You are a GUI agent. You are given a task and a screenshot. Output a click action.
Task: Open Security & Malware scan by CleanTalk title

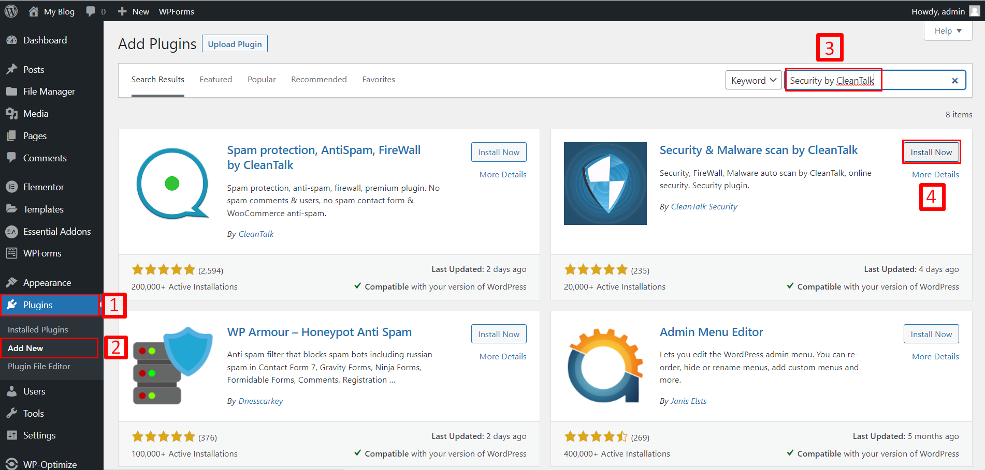point(759,150)
